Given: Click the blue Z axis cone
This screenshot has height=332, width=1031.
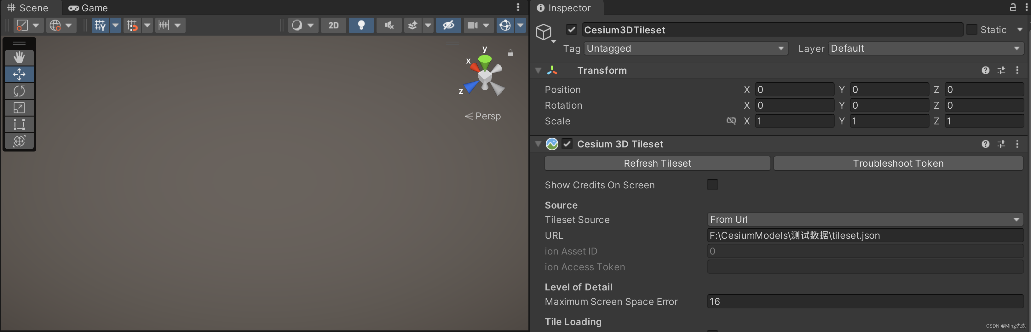Looking at the screenshot, I should [471, 86].
